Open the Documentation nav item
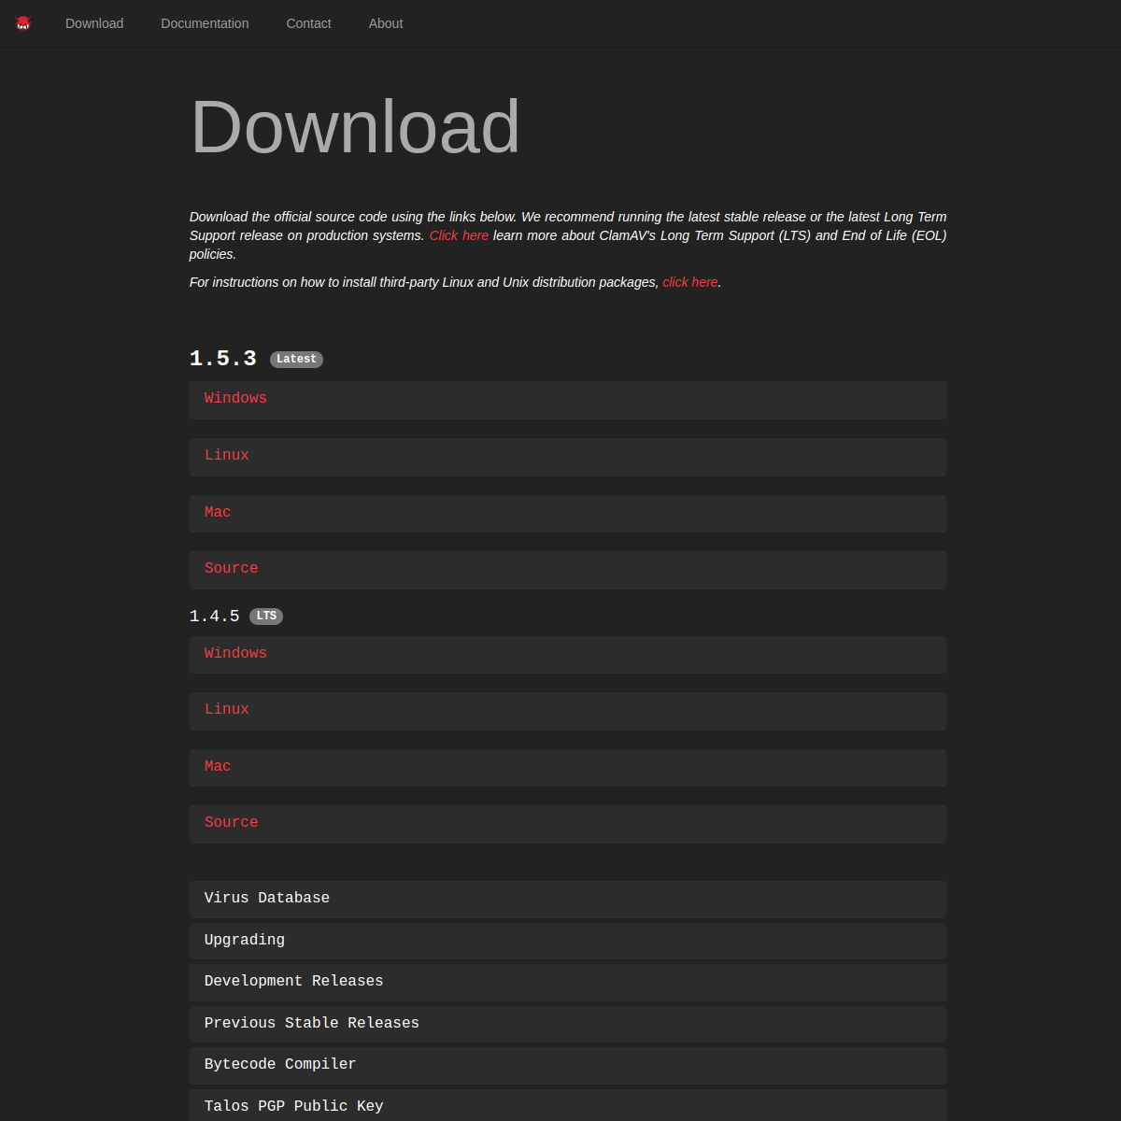Image resolution: width=1121 pixels, height=1121 pixels. click(x=205, y=23)
